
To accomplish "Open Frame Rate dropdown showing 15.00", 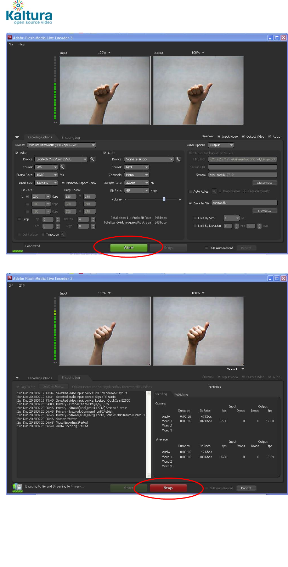I will (46, 175).
